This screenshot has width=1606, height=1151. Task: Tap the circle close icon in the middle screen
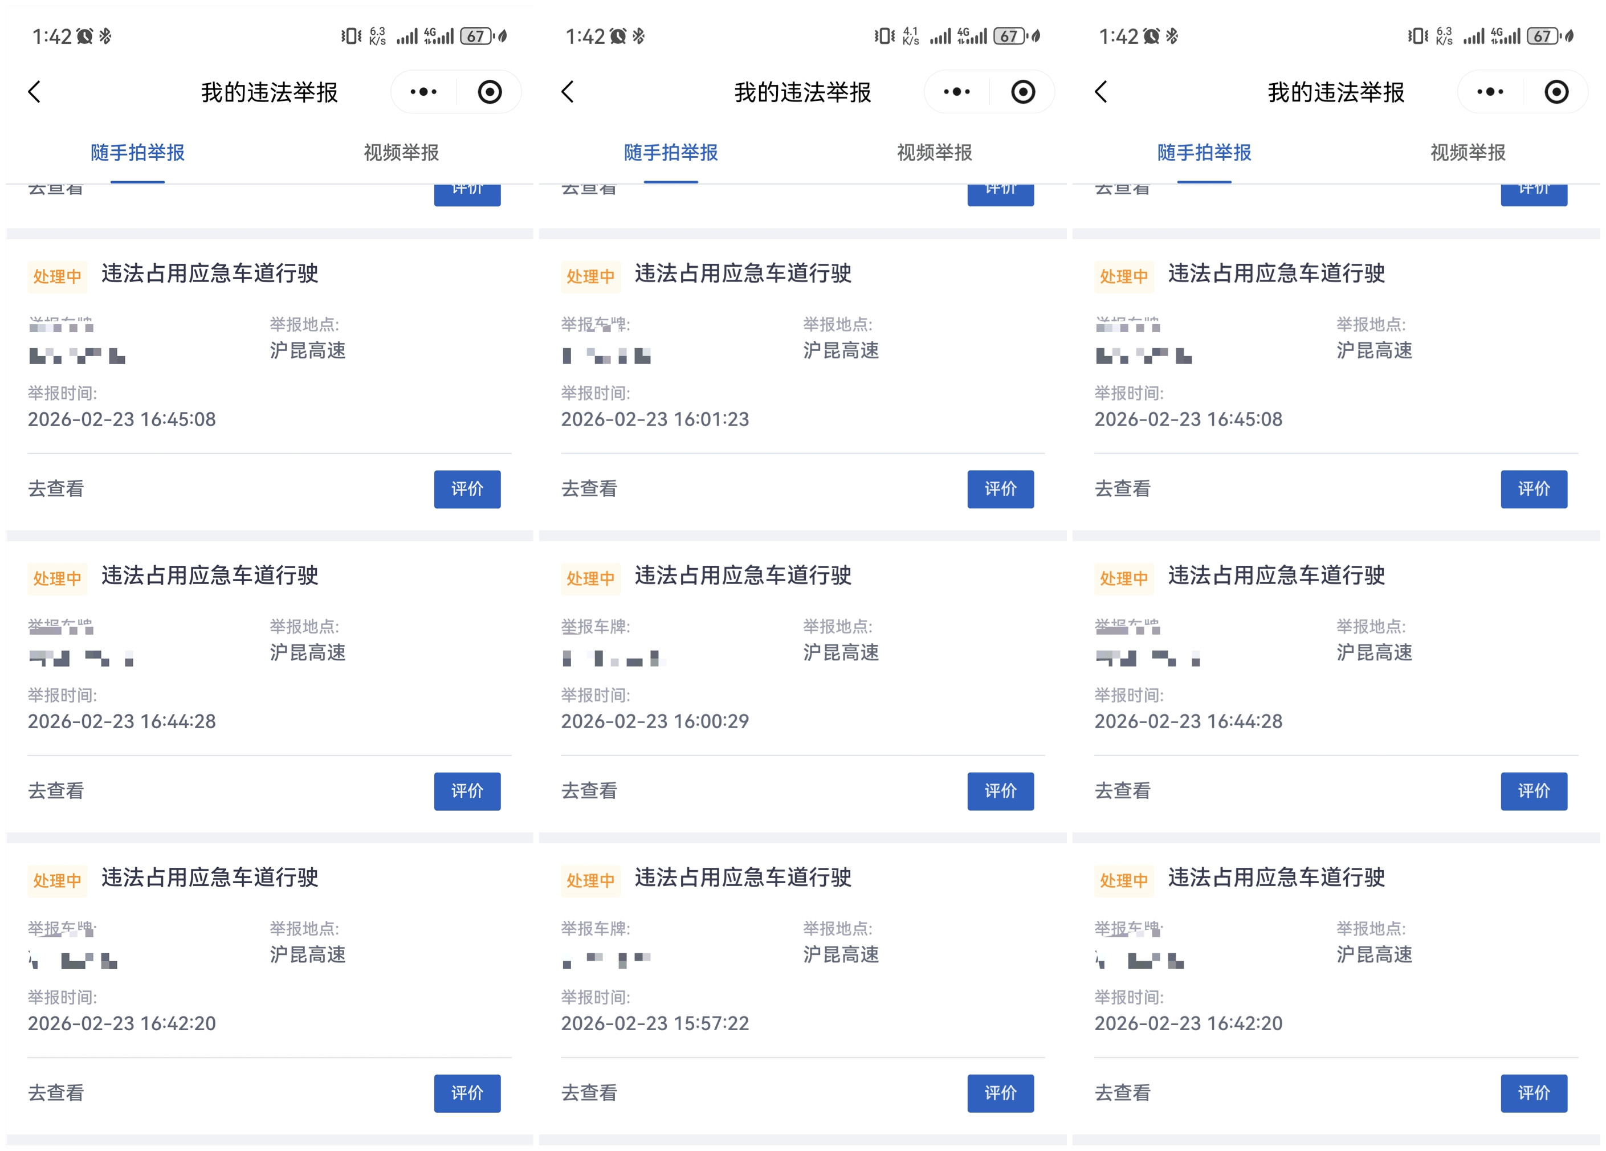tap(1022, 92)
